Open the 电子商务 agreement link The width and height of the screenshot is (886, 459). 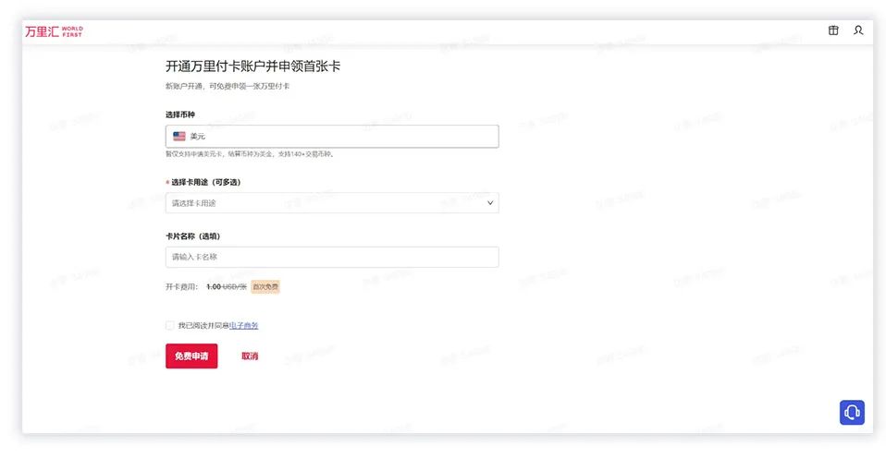click(x=244, y=325)
